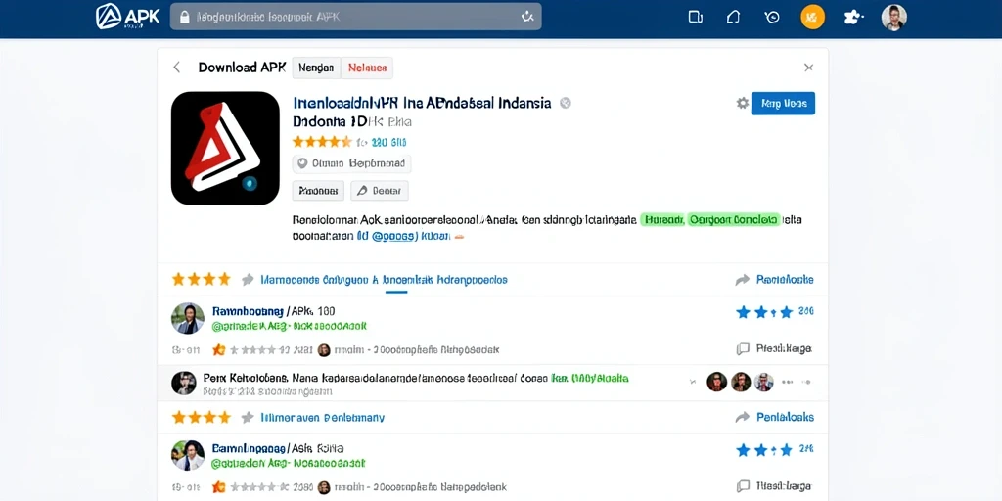Screen dimensions: 1002x501
Task: Click the Penlaoaks share arrow link
Action: coord(775,417)
